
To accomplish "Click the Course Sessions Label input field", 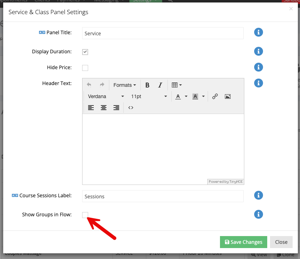I will click(163, 196).
